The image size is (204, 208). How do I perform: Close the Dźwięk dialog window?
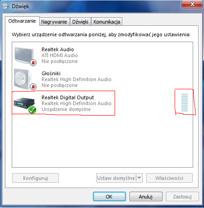coord(192,4)
